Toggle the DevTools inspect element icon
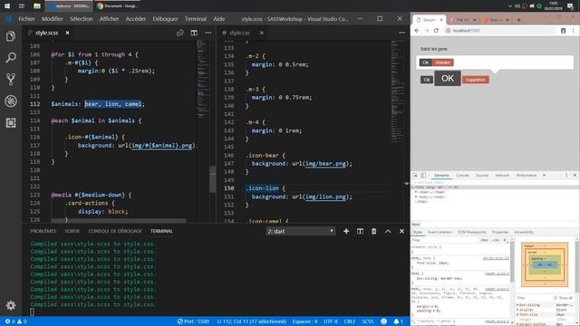The height and width of the screenshot is (326, 580). 415,175
